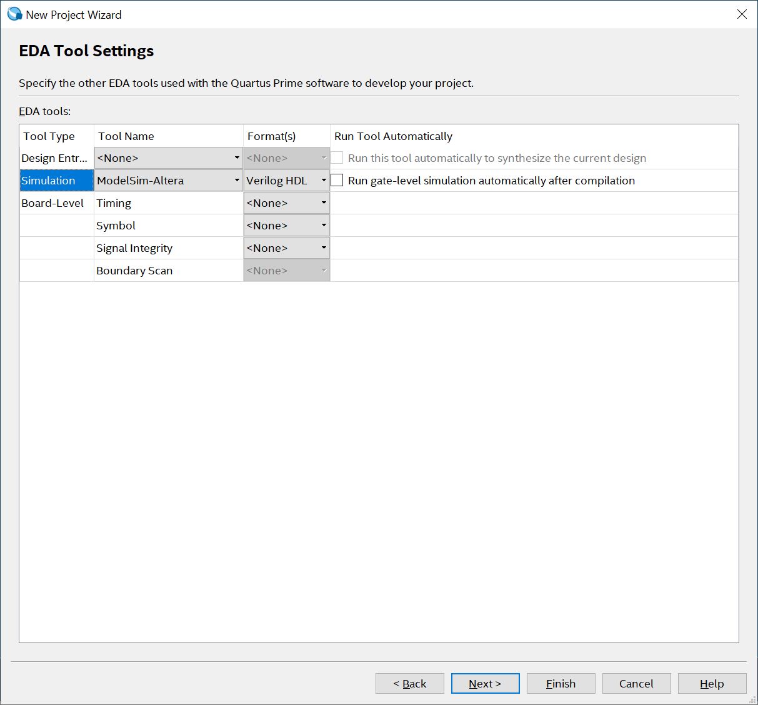Open the Design Entry tool name dropdown
Viewport: 758px width, 705px height.
(x=168, y=158)
